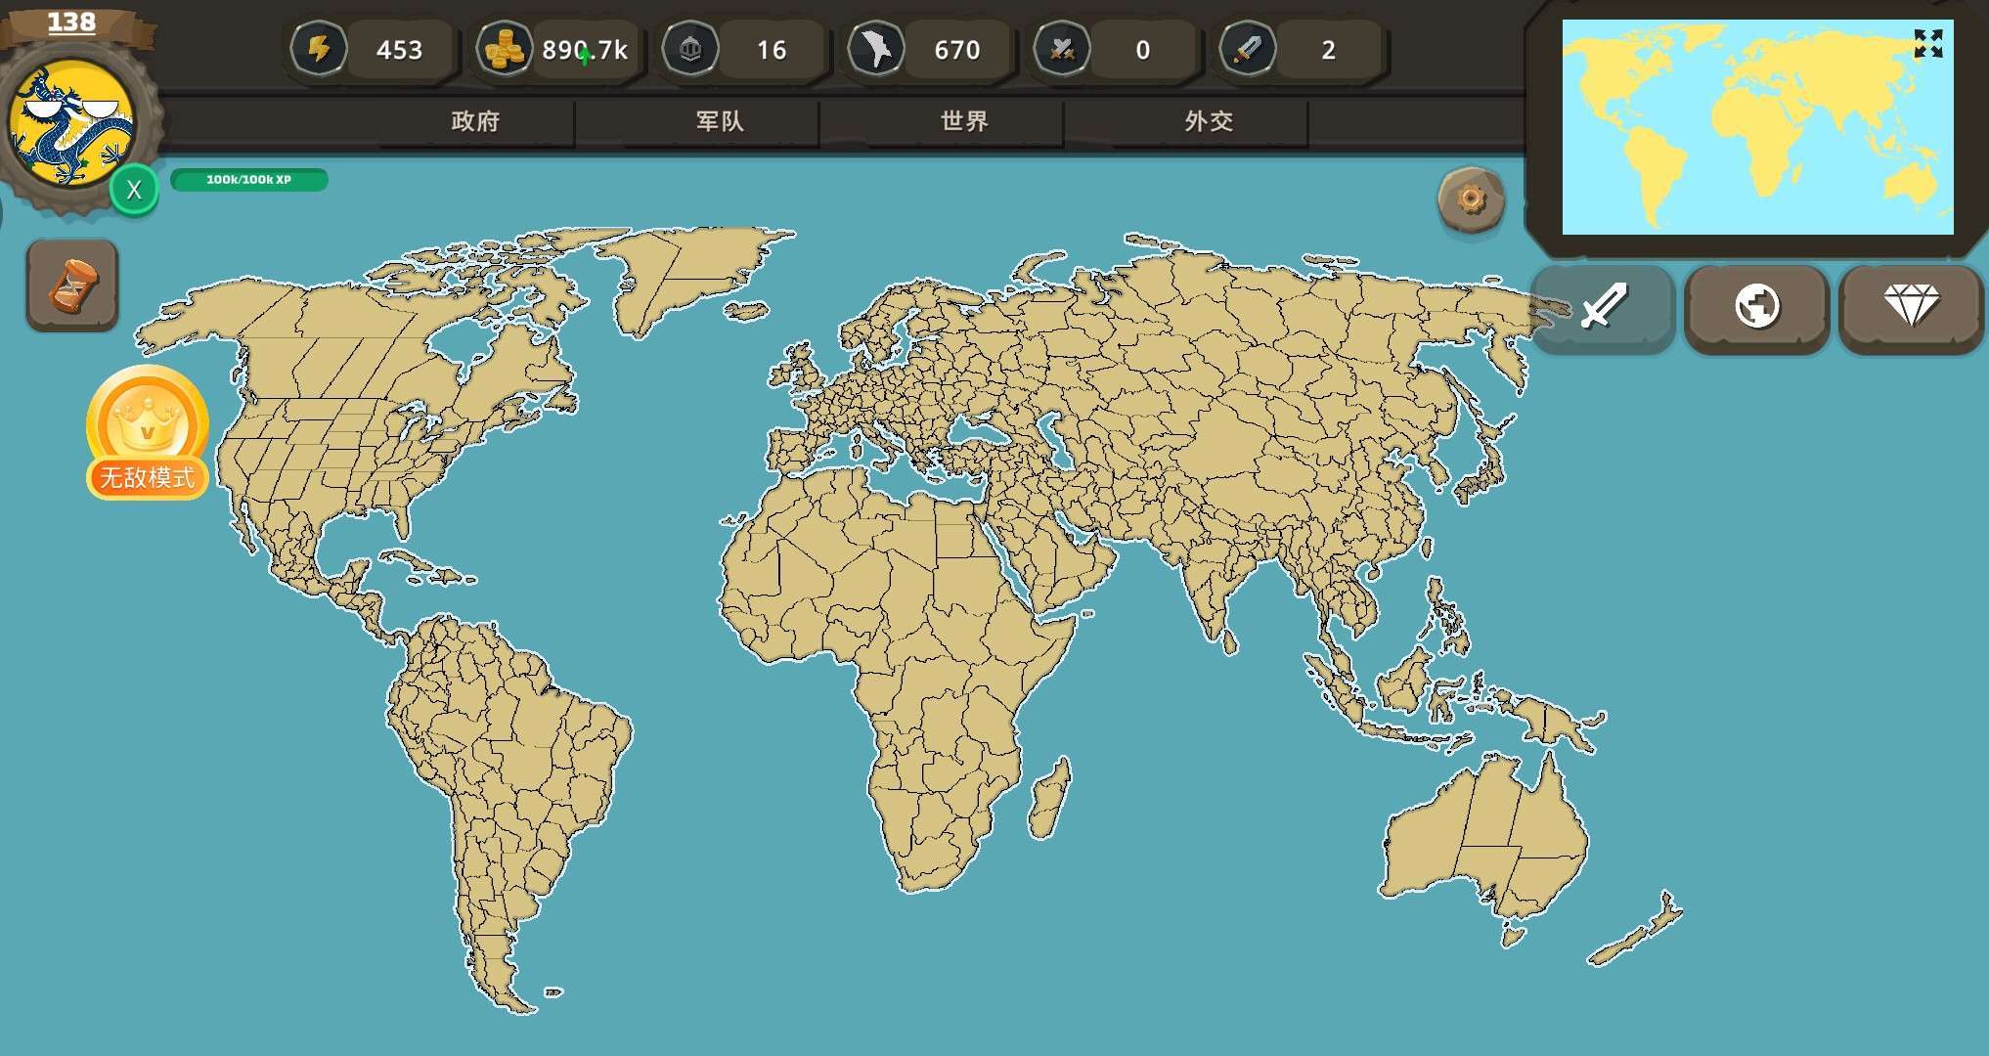Switch to the 世界 world tab
Viewport: 1989px width, 1056px height.
964,121
